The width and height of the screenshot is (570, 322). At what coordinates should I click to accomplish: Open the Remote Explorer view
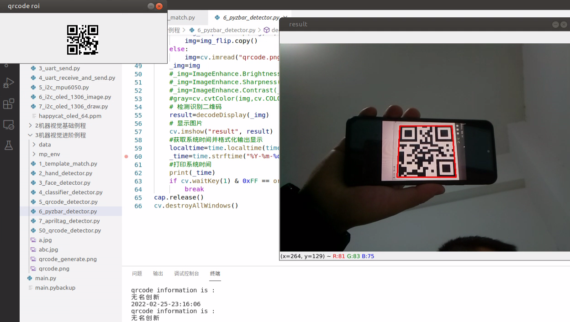[x=8, y=125]
